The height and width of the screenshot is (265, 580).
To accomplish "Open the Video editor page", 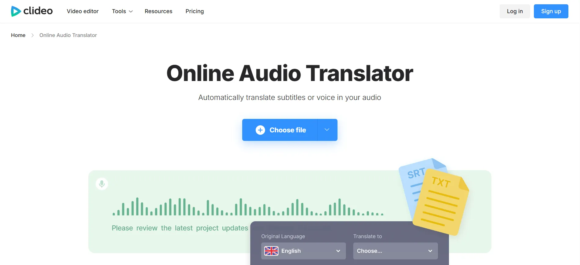I will tap(83, 11).
